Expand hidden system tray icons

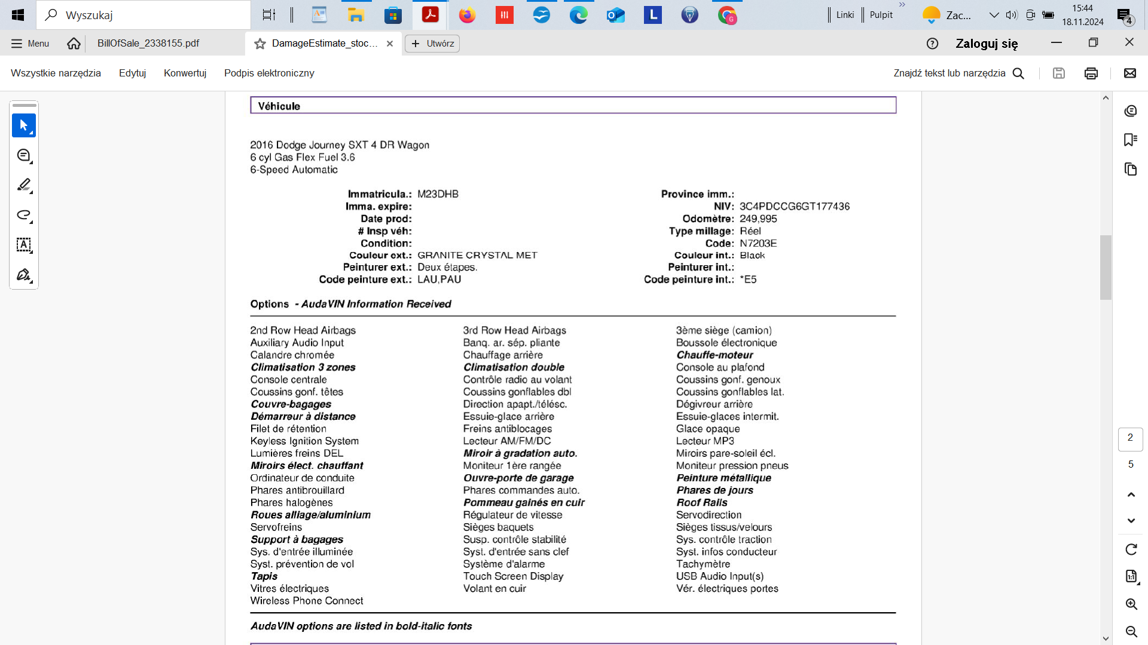pyautogui.click(x=994, y=15)
